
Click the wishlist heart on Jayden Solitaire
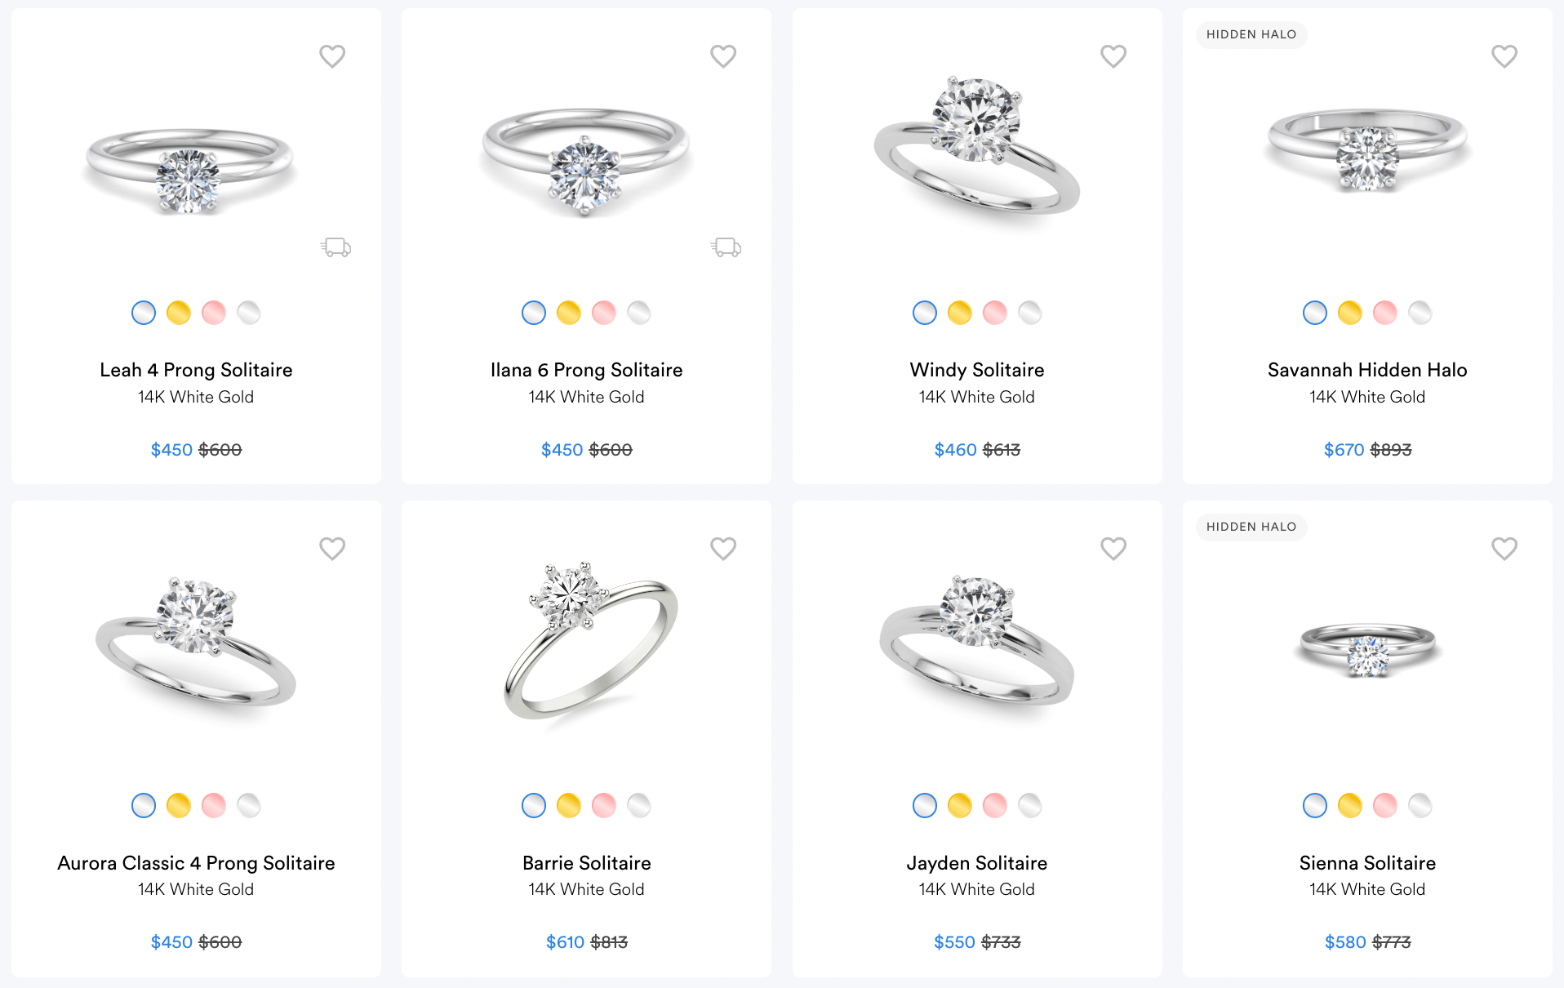pos(1113,549)
